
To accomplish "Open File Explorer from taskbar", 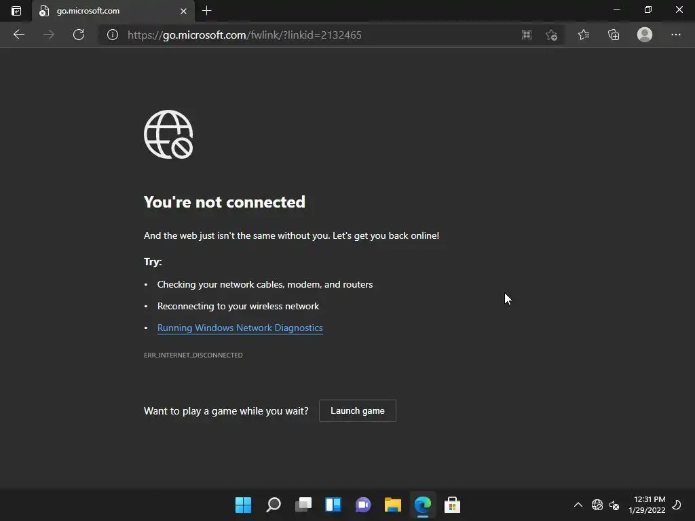I will pyautogui.click(x=393, y=505).
